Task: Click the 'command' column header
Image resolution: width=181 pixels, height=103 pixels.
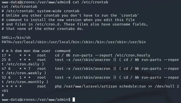Action: coord(63,51)
